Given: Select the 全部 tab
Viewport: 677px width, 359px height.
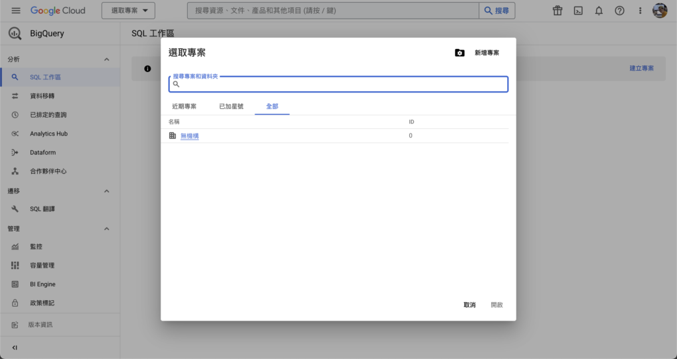Looking at the screenshot, I should (272, 106).
